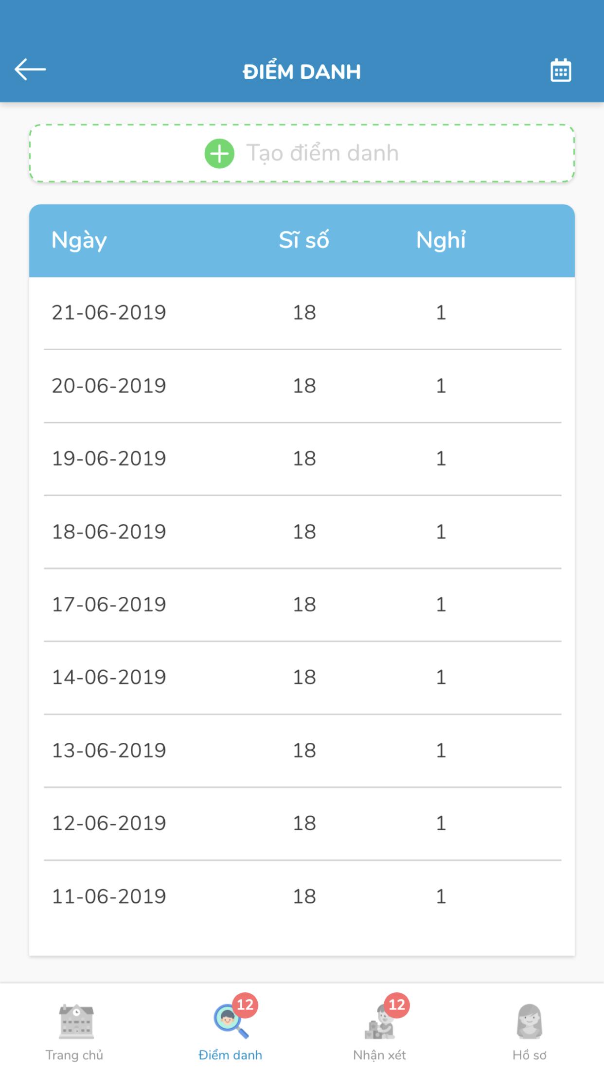
Task: Tap the green plus icon
Action: tap(219, 154)
